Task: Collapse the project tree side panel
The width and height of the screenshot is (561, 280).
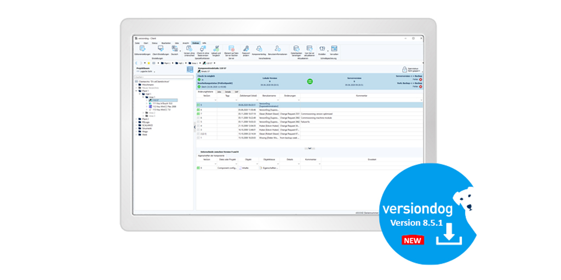Action: point(194,127)
